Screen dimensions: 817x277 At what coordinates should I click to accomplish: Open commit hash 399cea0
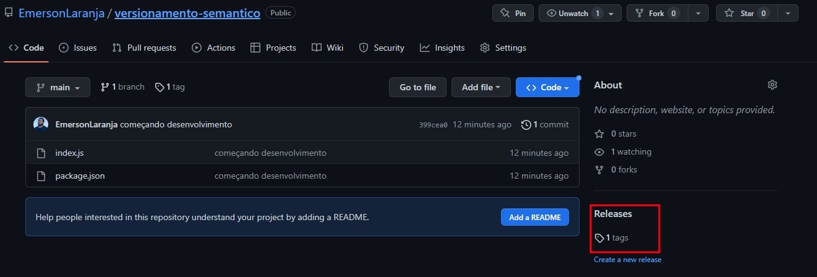click(x=433, y=125)
